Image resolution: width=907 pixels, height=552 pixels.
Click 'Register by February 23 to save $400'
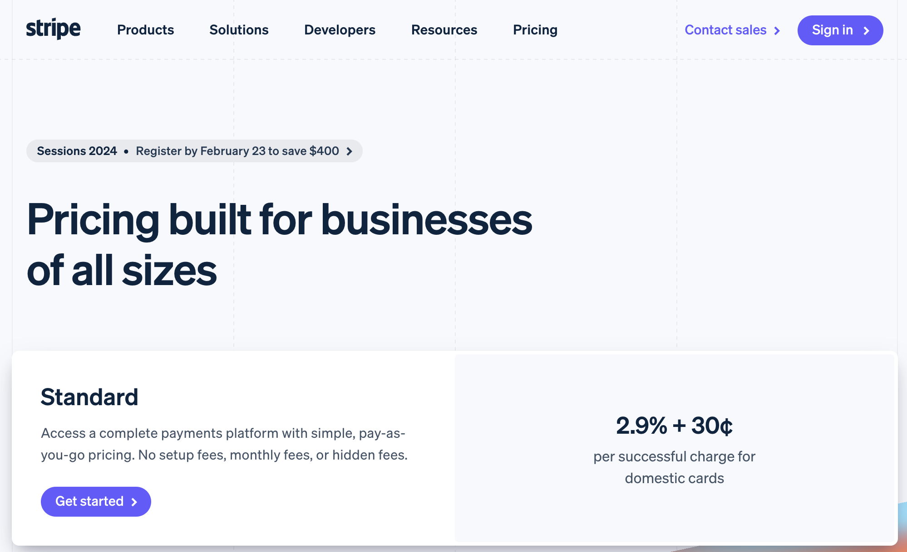click(237, 151)
